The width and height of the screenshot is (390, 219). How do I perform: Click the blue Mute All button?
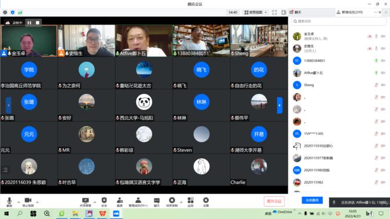(x=312, y=200)
